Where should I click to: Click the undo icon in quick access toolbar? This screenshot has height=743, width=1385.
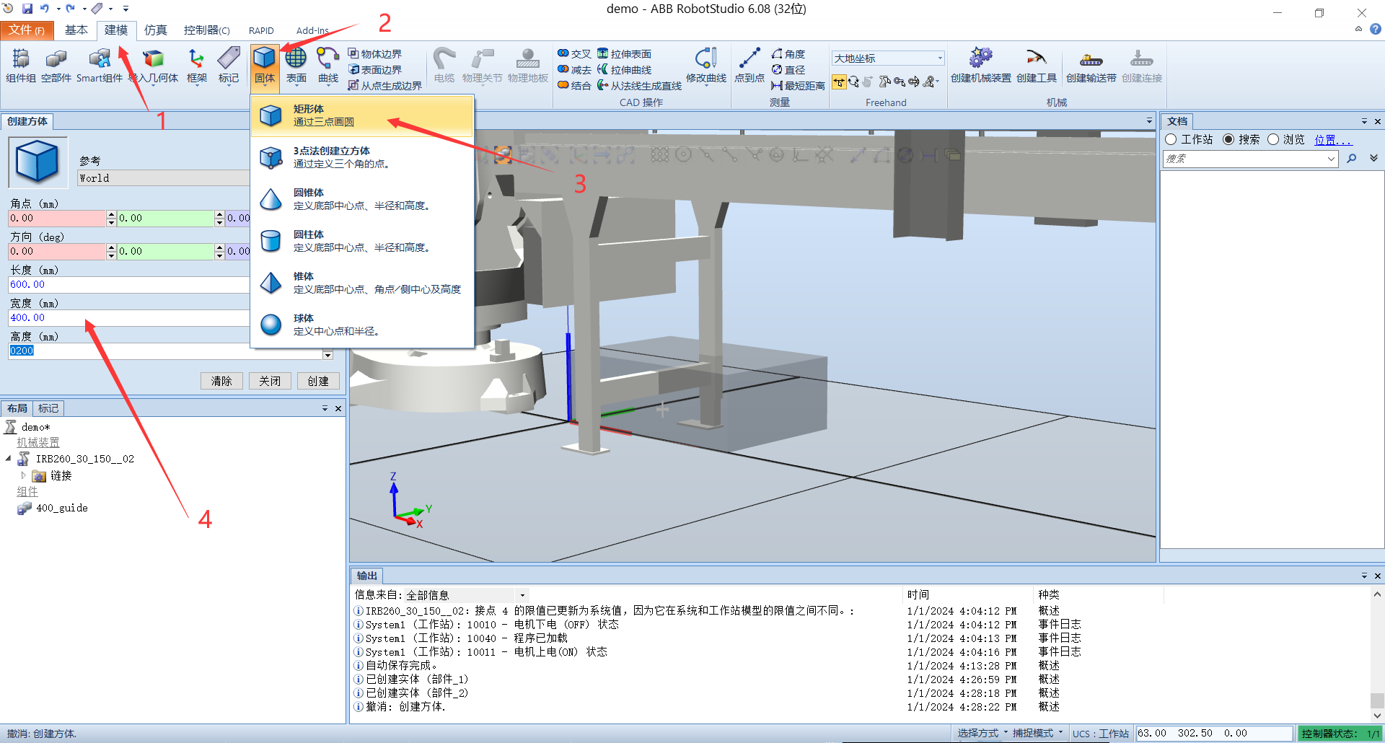tap(45, 9)
